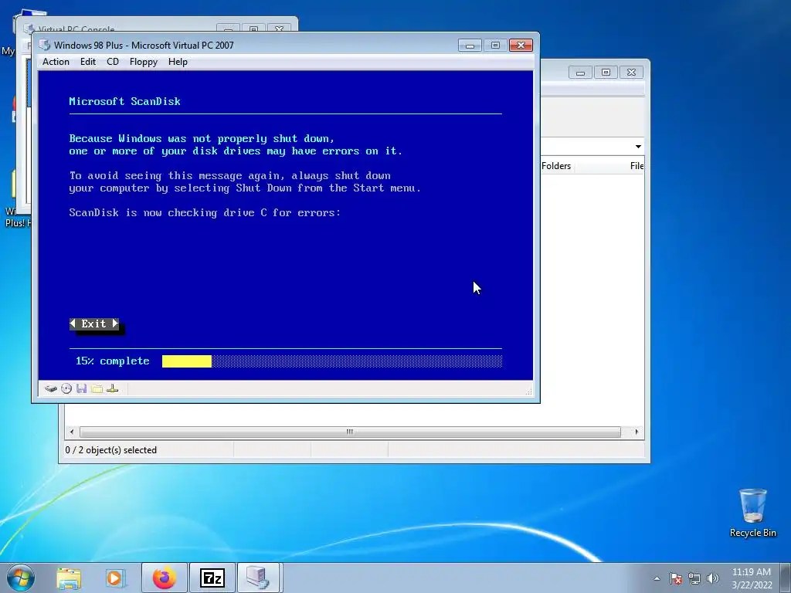Click the network adapter icon in Virtual PC status bar
The height and width of the screenshot is (593, 791).
coord(113,388)
